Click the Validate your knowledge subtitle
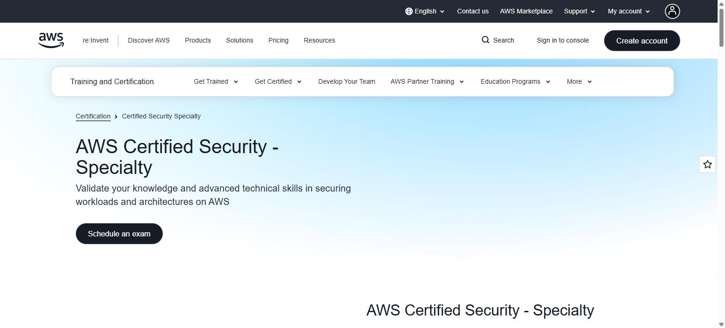This screenshot has height=328, width=725. click(x=213, y=195)
